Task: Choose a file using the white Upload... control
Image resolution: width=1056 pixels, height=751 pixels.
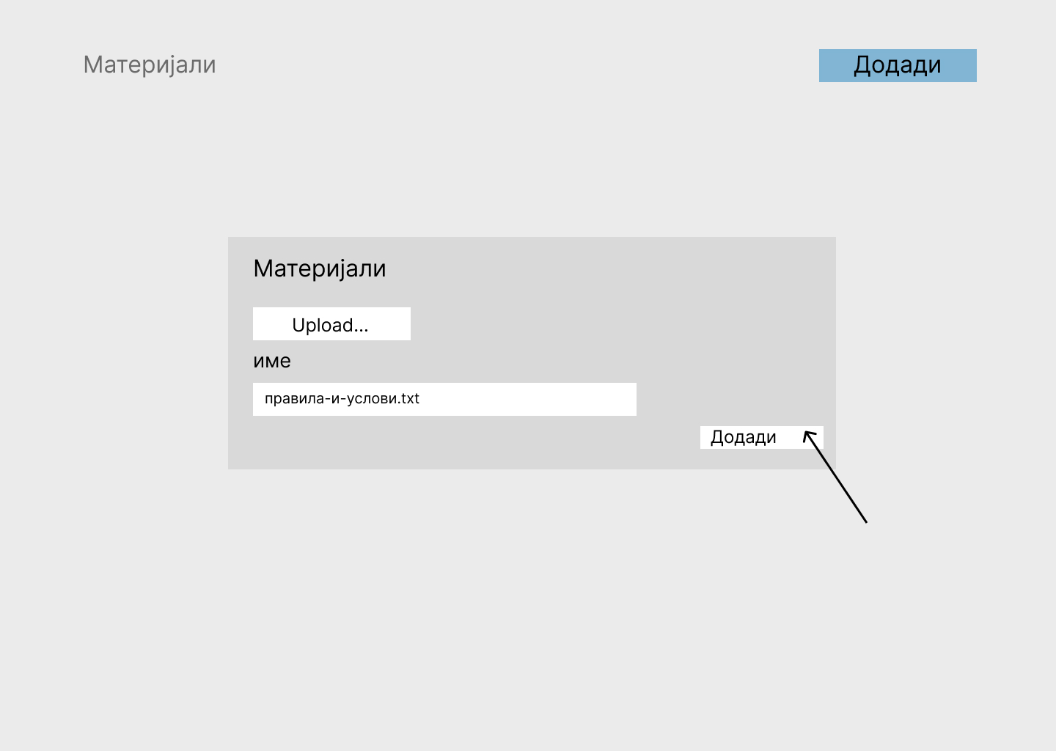Action: click(x=331, y=324)
